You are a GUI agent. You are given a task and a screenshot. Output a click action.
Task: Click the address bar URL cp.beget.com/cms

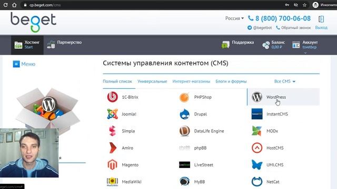coord(45,5)
